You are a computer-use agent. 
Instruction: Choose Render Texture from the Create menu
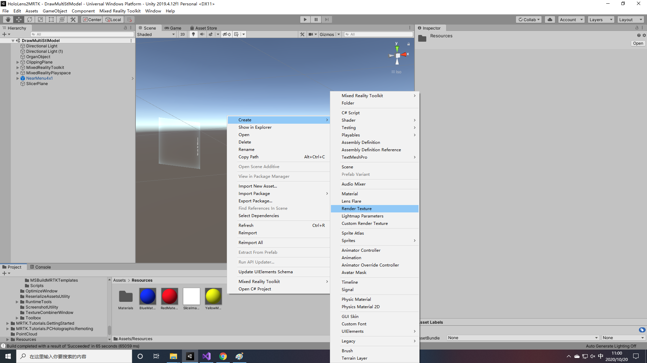[x=357, y=209]
